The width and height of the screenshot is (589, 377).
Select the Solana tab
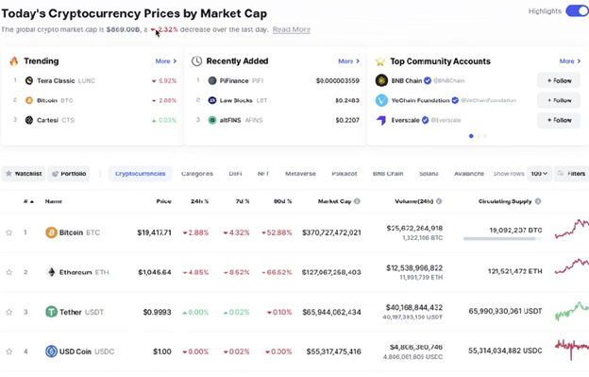tap(429, 174)
